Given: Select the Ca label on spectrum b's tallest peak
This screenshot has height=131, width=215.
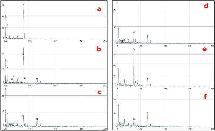Looking at the screenshot, I should [x=23, y=54].
